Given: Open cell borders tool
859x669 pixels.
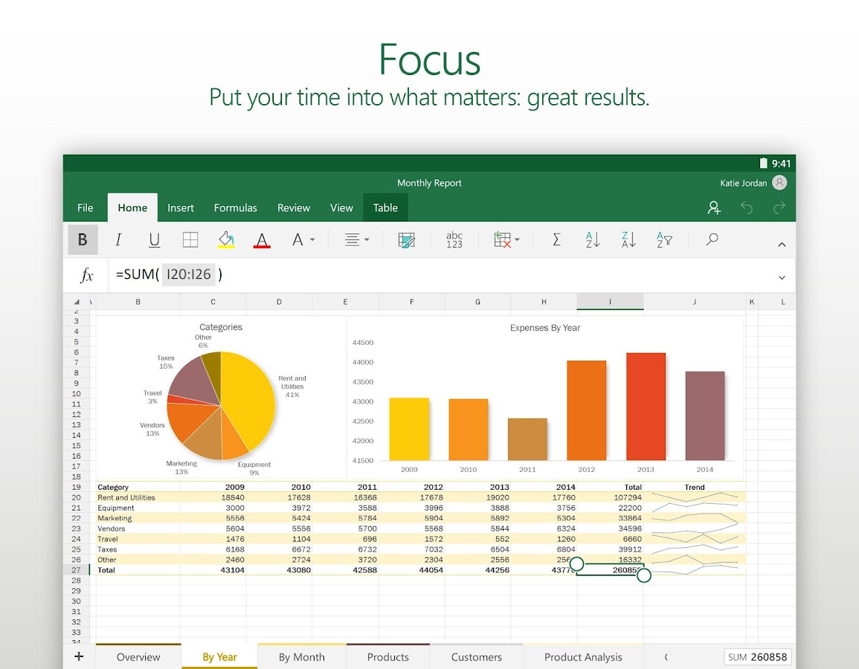Looking at the screenshot, I should 190,240.
